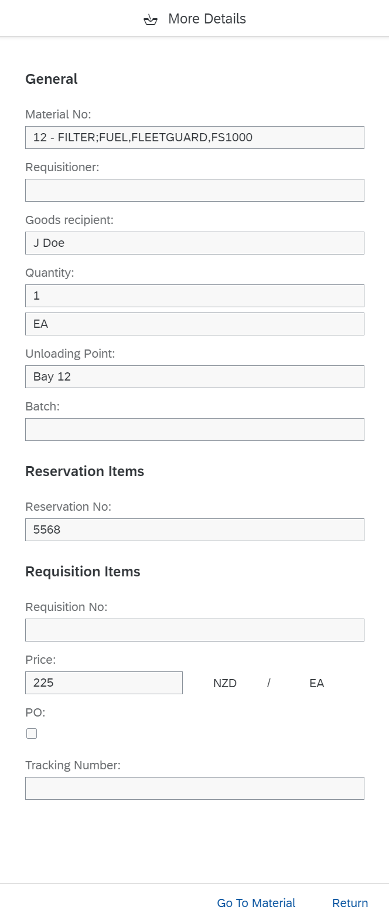Click the Quantity field showing 1
389x920 pixels.
pos(194,296)
